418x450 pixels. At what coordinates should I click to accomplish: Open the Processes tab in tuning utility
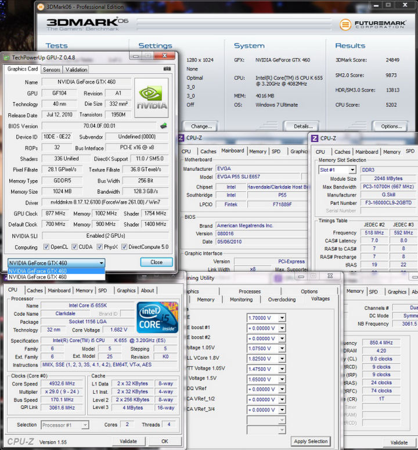(x=250, y=291)
